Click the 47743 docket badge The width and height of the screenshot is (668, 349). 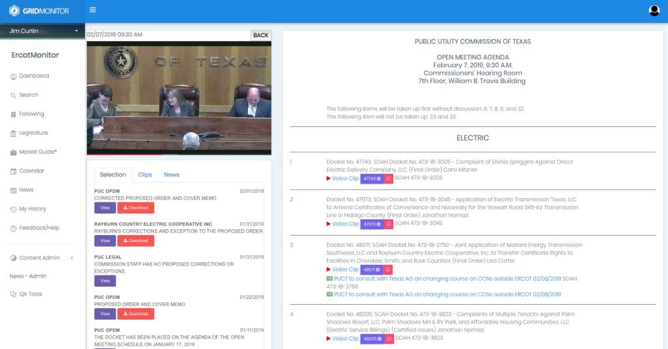pos(372,179)
